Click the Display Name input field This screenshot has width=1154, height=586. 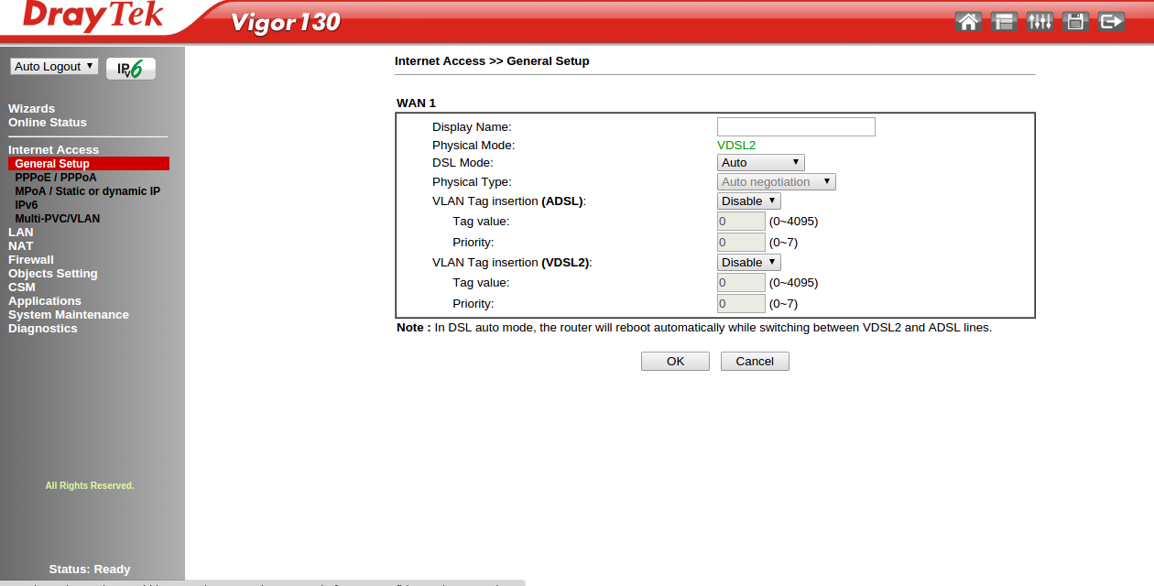point(796,126)
